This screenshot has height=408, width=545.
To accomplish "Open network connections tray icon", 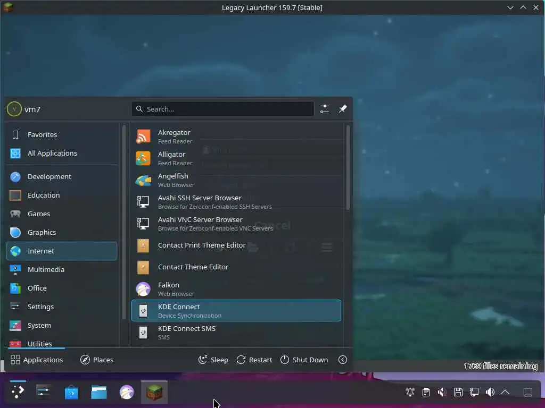I will coord(474,392).
